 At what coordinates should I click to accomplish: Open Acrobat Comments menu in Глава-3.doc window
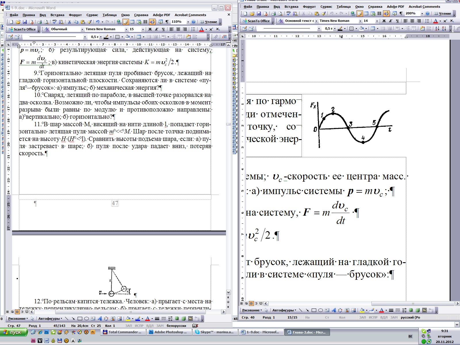(x=424, y=7)
